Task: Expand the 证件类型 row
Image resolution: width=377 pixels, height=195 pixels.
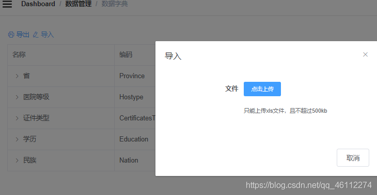Action: tap(17, 118)
